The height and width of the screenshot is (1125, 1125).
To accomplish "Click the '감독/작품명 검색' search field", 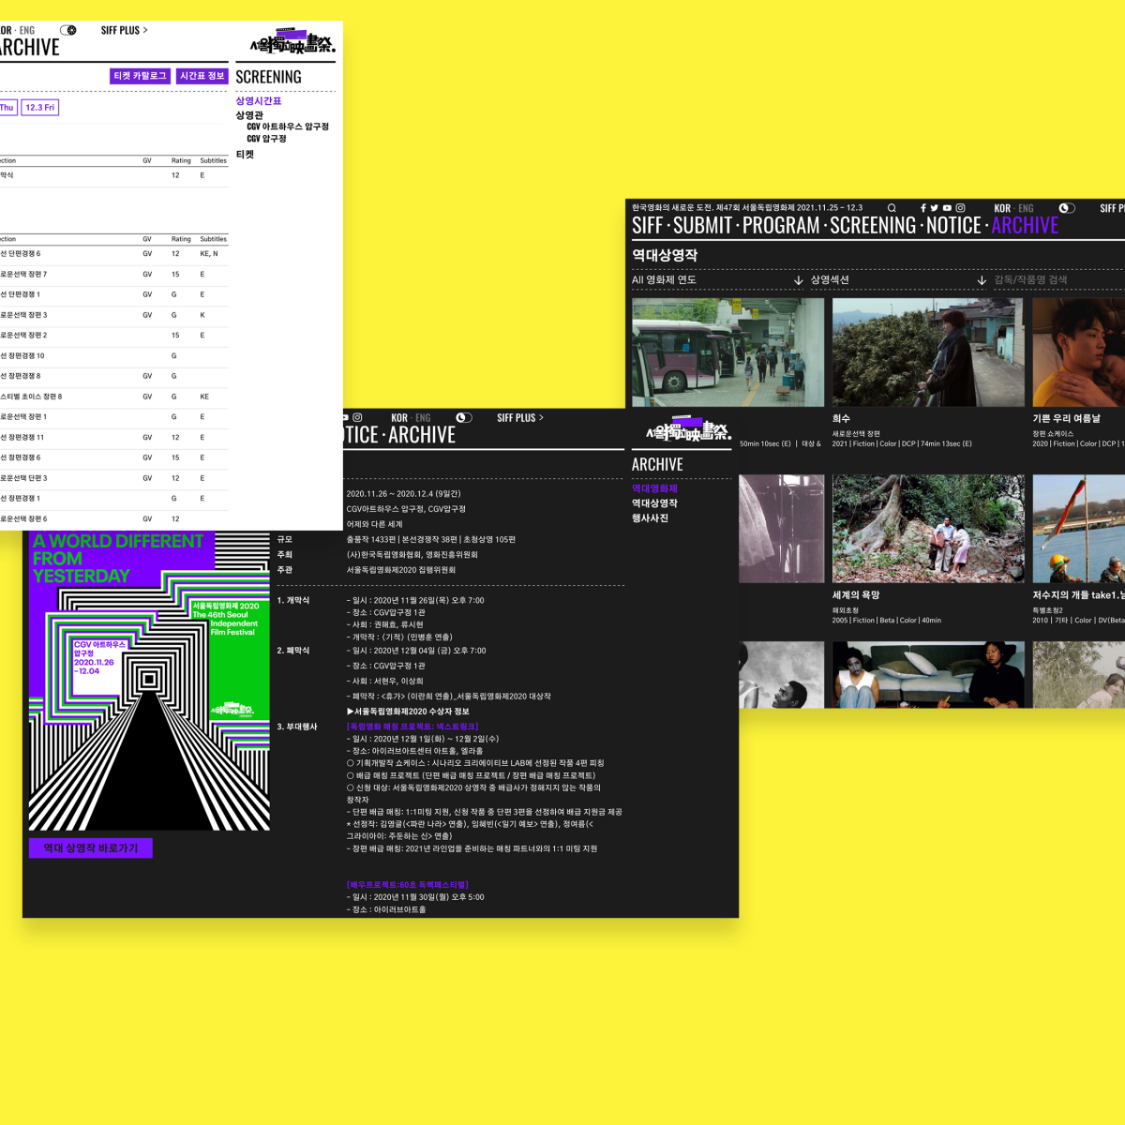I will click(x=1058, y=279).
